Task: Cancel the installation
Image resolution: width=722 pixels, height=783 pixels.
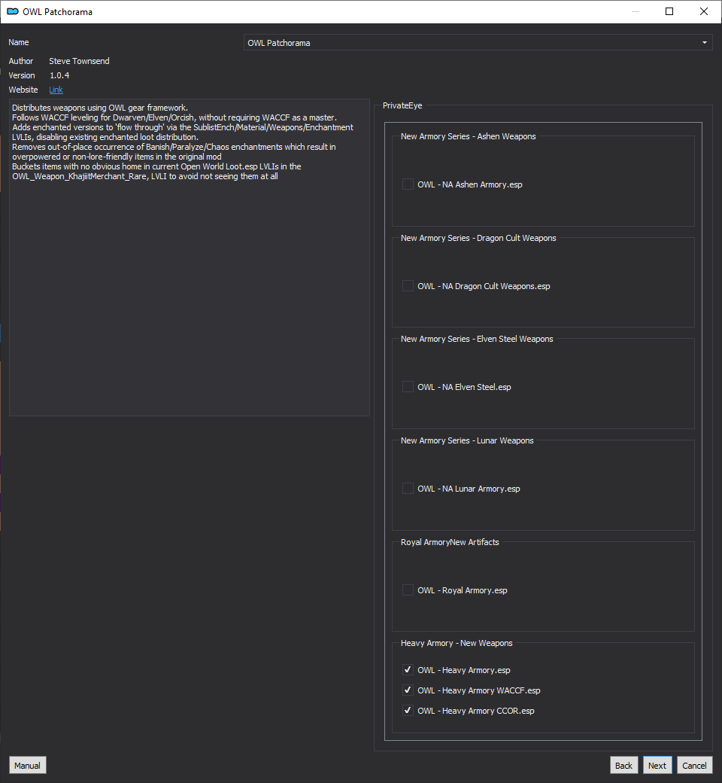Action: coord(694,765)
